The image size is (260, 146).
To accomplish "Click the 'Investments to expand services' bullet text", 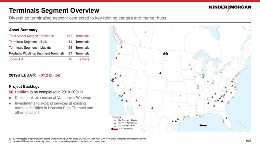I will pos(54,108).
